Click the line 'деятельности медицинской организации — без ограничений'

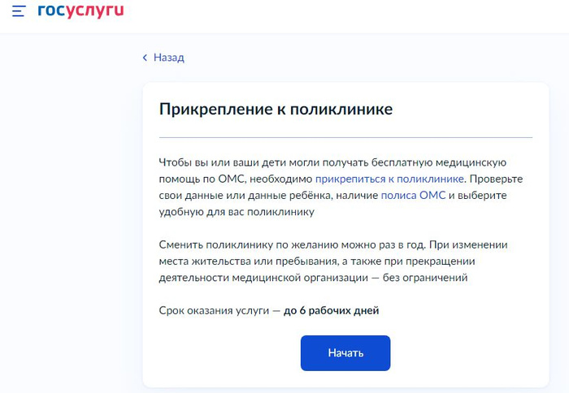click(313, 277)
